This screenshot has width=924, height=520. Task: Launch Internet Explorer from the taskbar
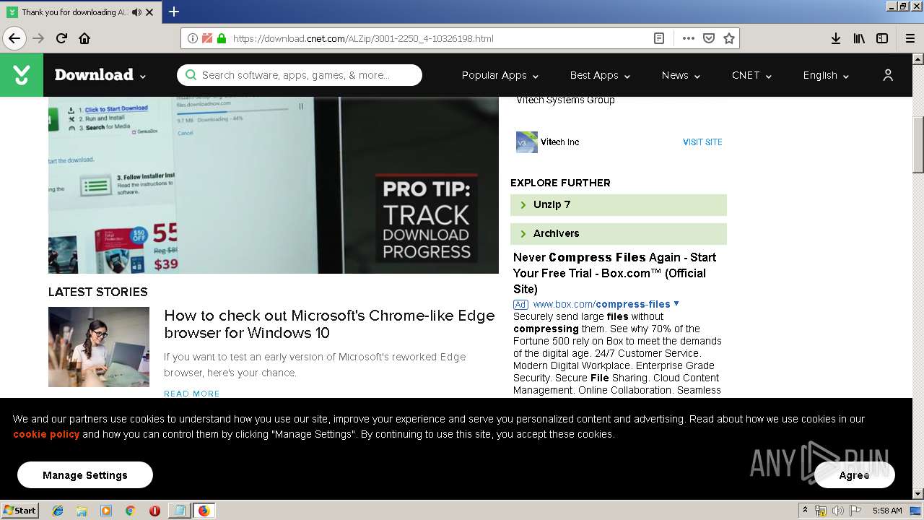tap(58, 511)
